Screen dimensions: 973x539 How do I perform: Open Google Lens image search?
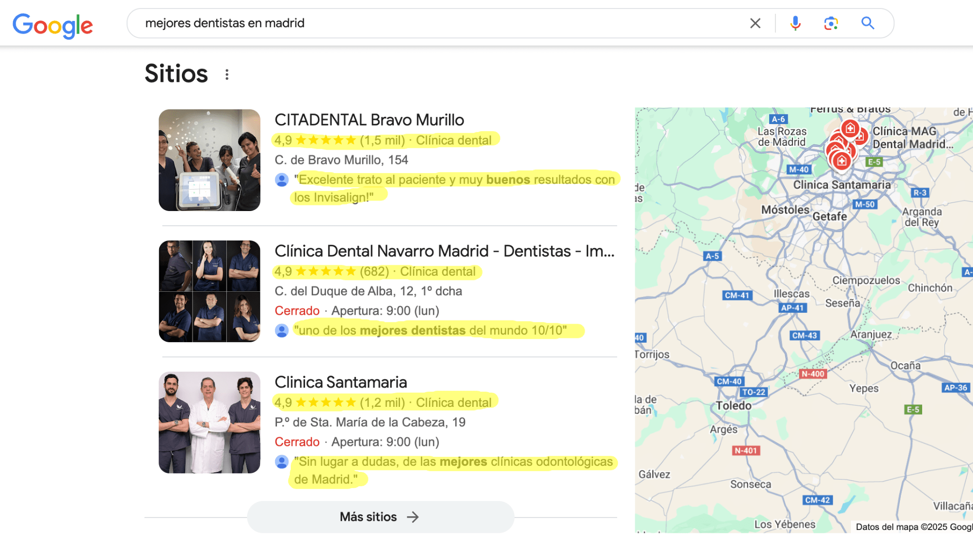pyautogui.click(x=831, y=23)
